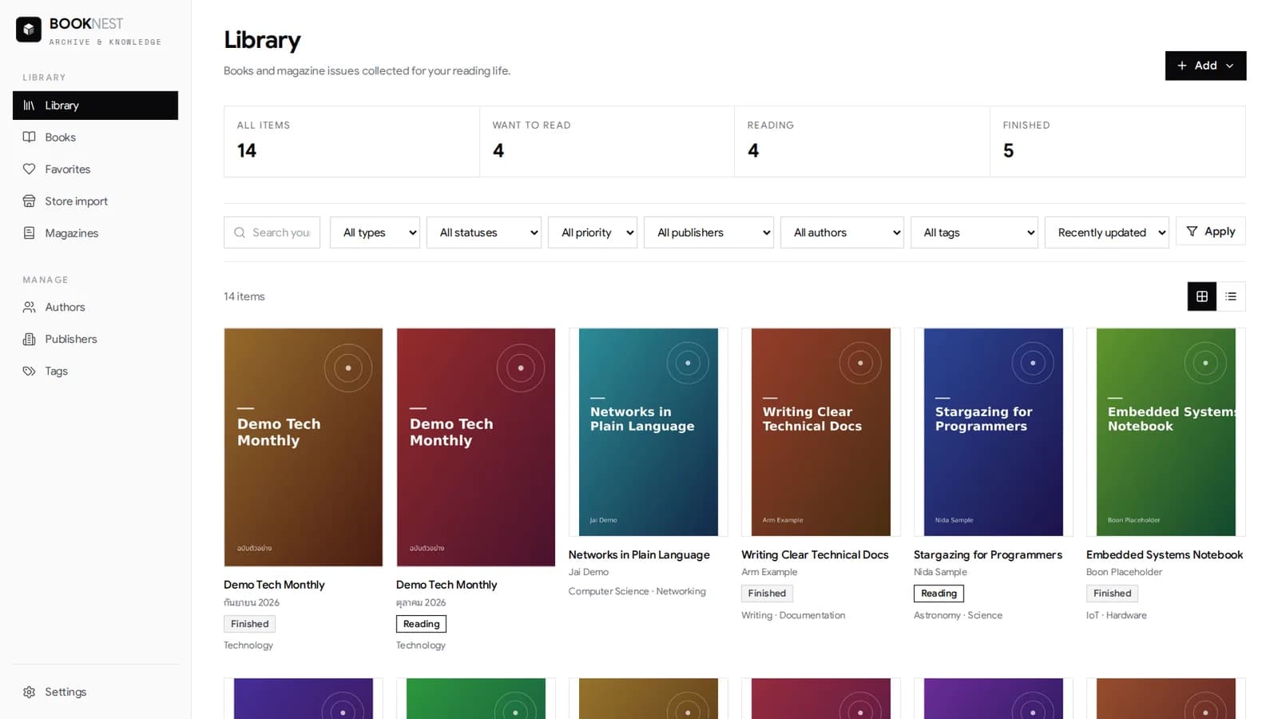Expand the All priority dropdown
Screen dimensions: 1278x719
(x=593, y=232)
